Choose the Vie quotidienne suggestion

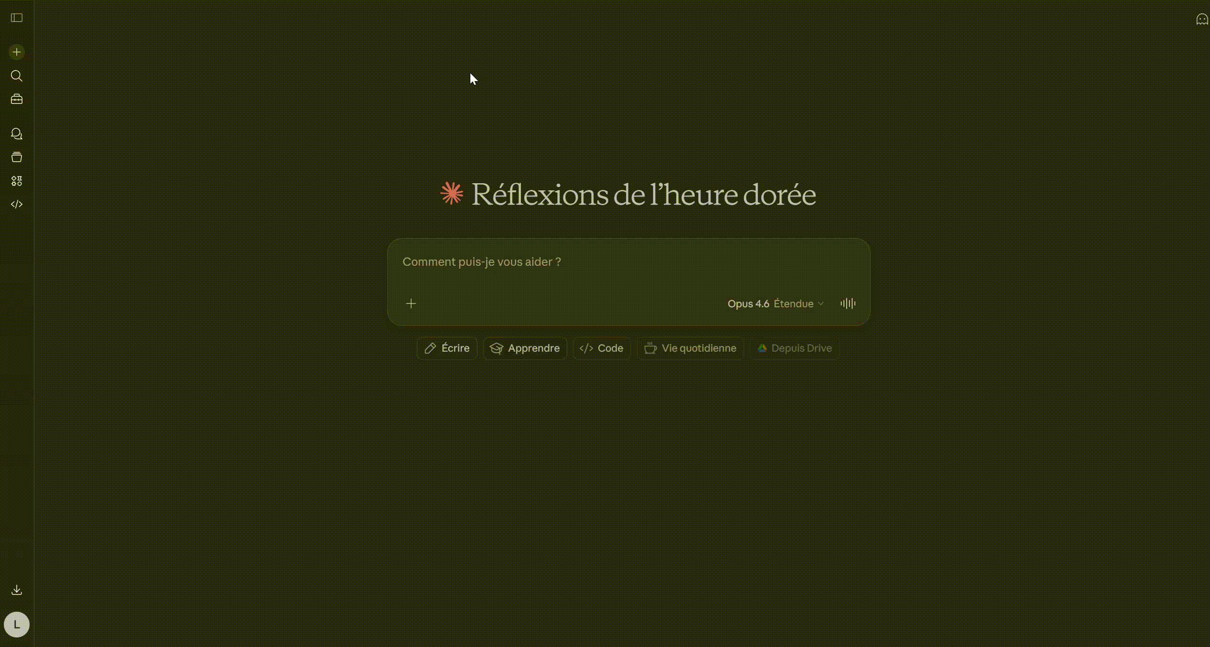point(690,348)
